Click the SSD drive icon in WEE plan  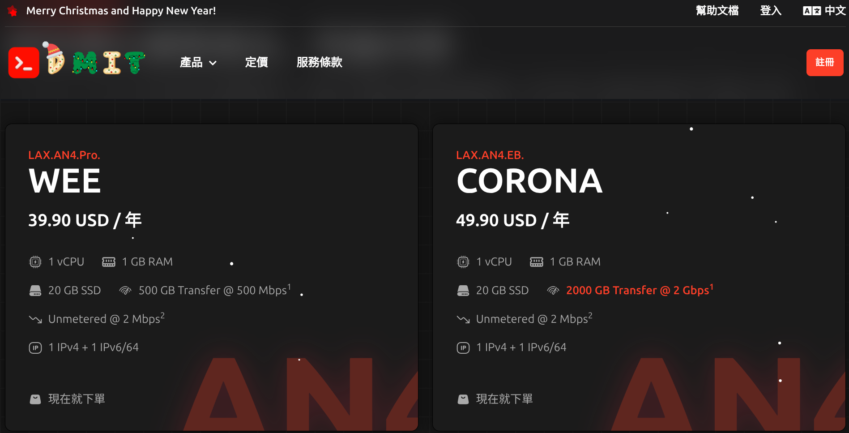(x=35, y=291)
